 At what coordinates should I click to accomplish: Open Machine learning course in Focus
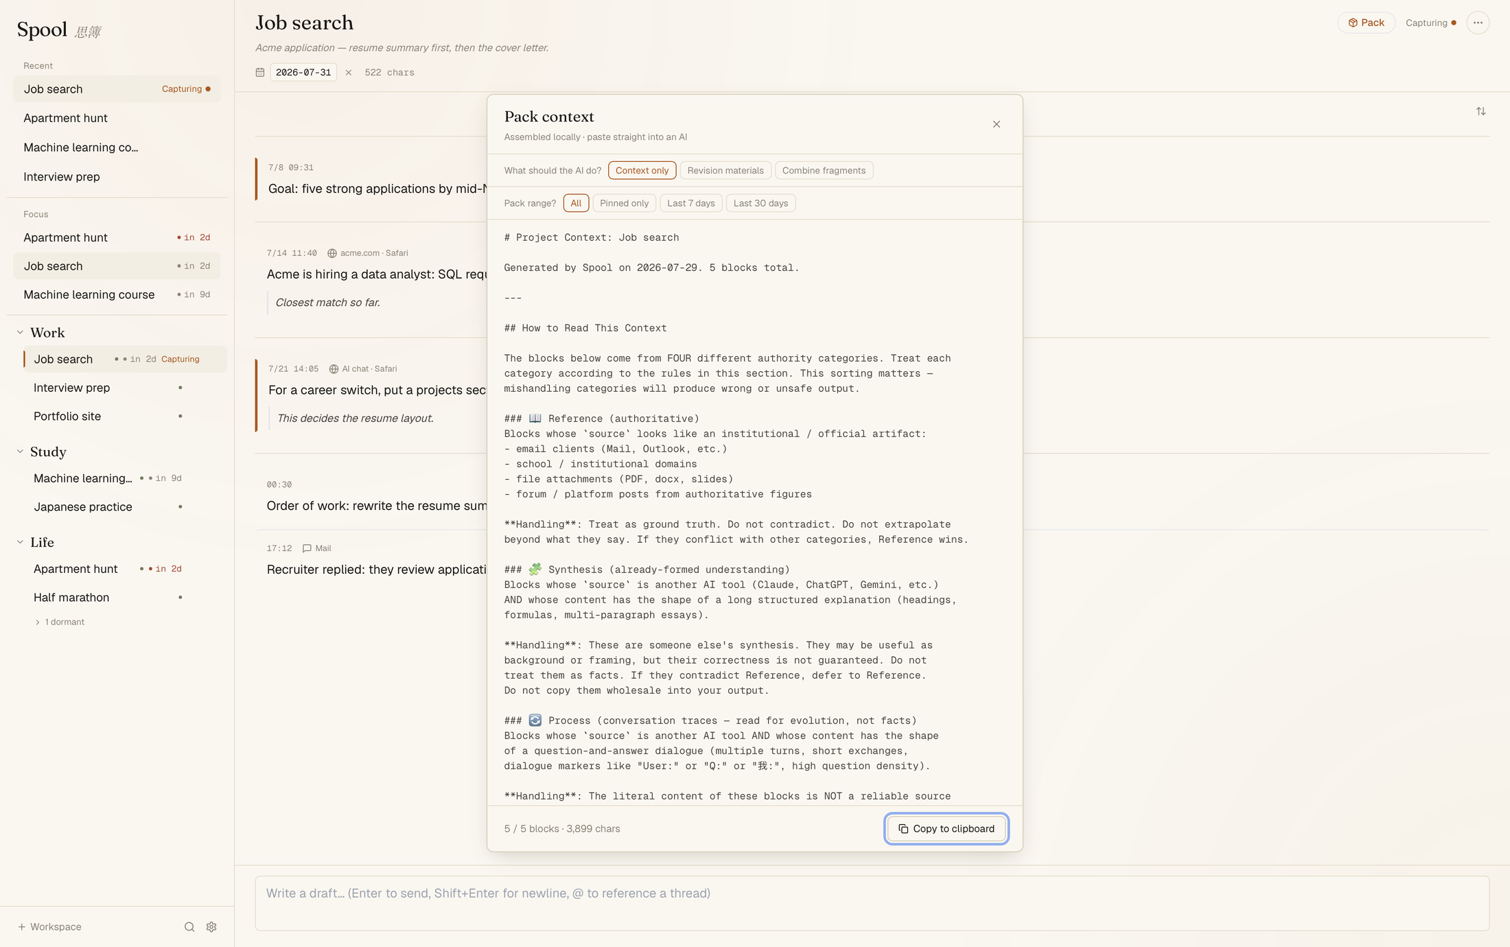(117, 294)
